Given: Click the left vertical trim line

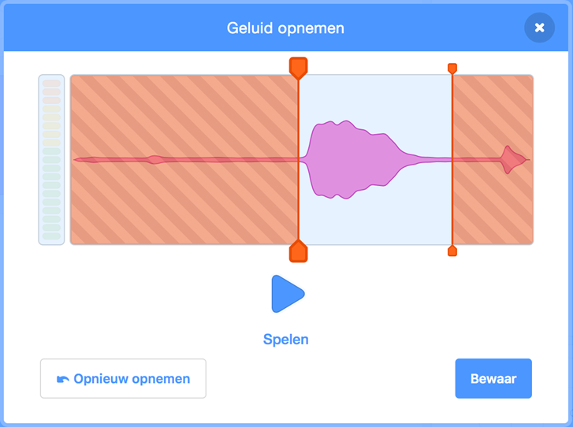Looking at the screenshot, I should [x=299, y=197].
